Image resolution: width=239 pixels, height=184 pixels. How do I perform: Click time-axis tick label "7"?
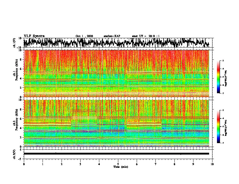click(x=156, y=164)
